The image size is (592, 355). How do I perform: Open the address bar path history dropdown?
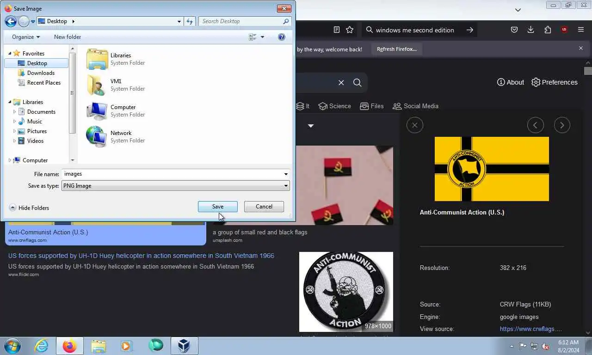tap(179, 21)
